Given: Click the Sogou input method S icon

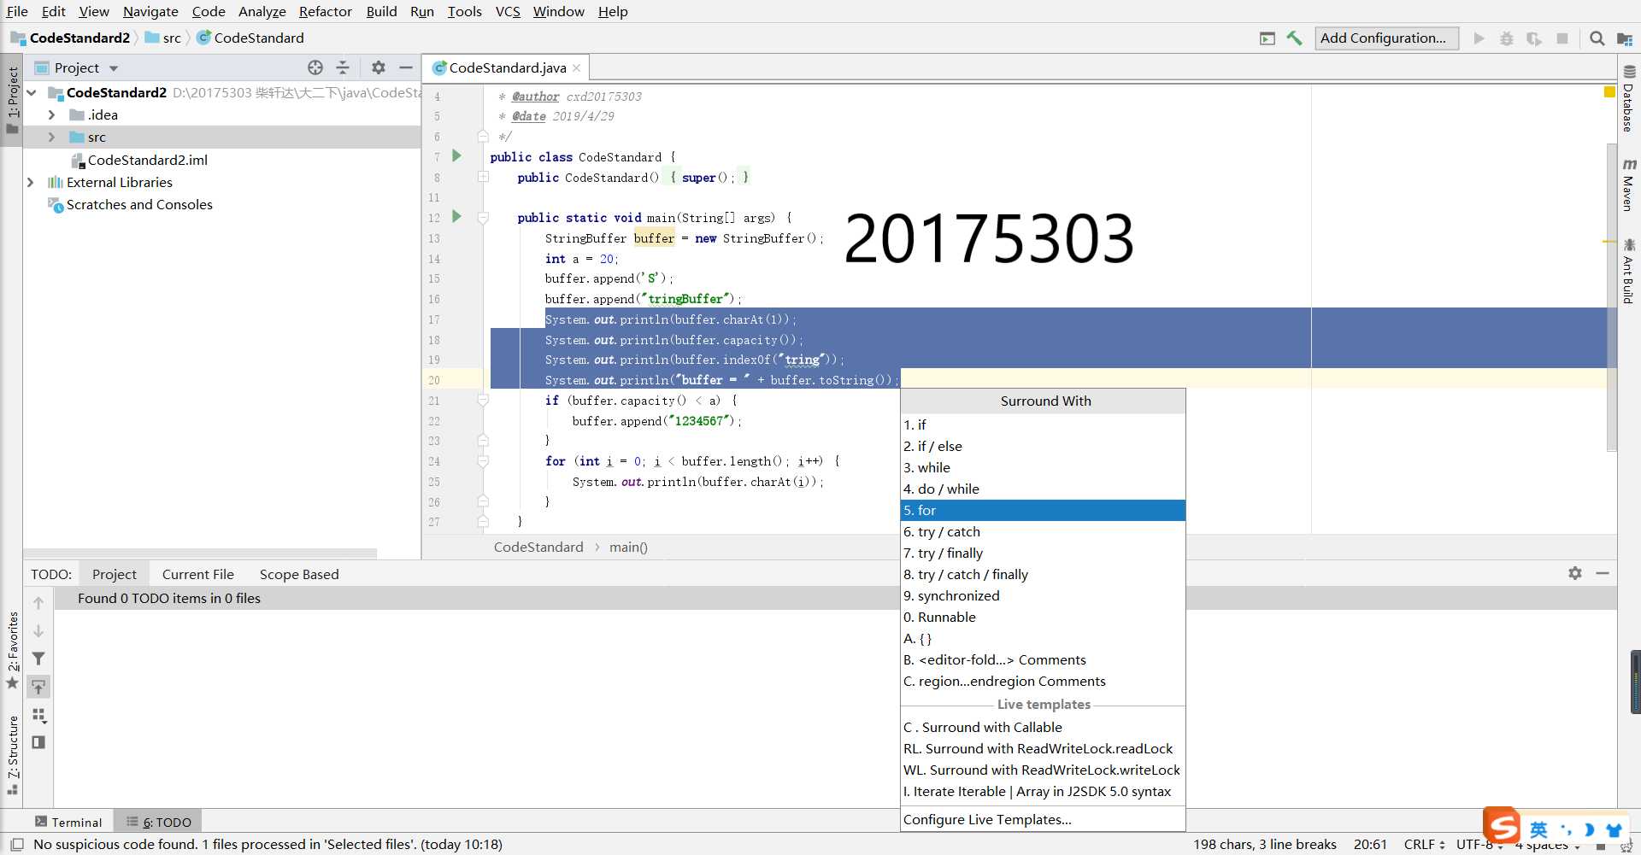Looking at the screenshot, I should click(1502, 825).
